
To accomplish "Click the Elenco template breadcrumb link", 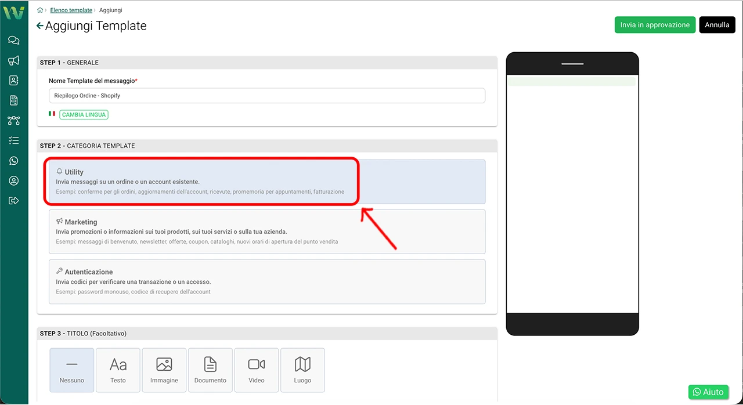I will tap(71, 10).
